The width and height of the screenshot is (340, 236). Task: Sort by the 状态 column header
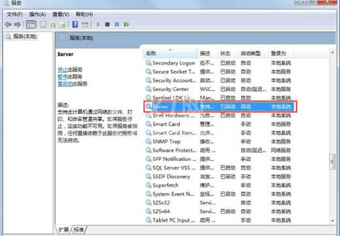228,53
